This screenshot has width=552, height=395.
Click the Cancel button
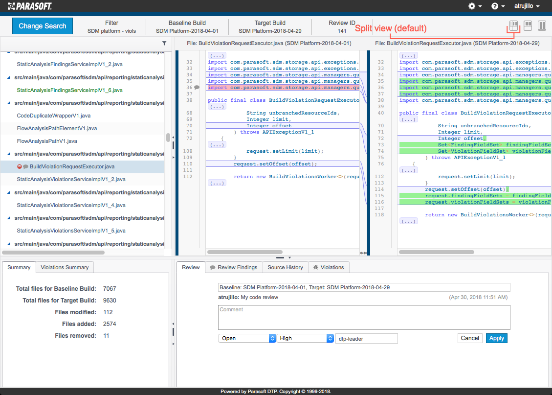pos(470,338)
